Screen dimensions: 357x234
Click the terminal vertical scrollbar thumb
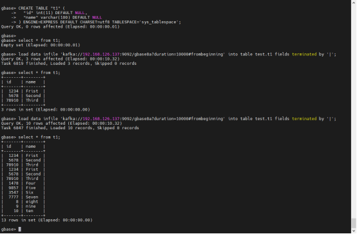tap(354, 223)
